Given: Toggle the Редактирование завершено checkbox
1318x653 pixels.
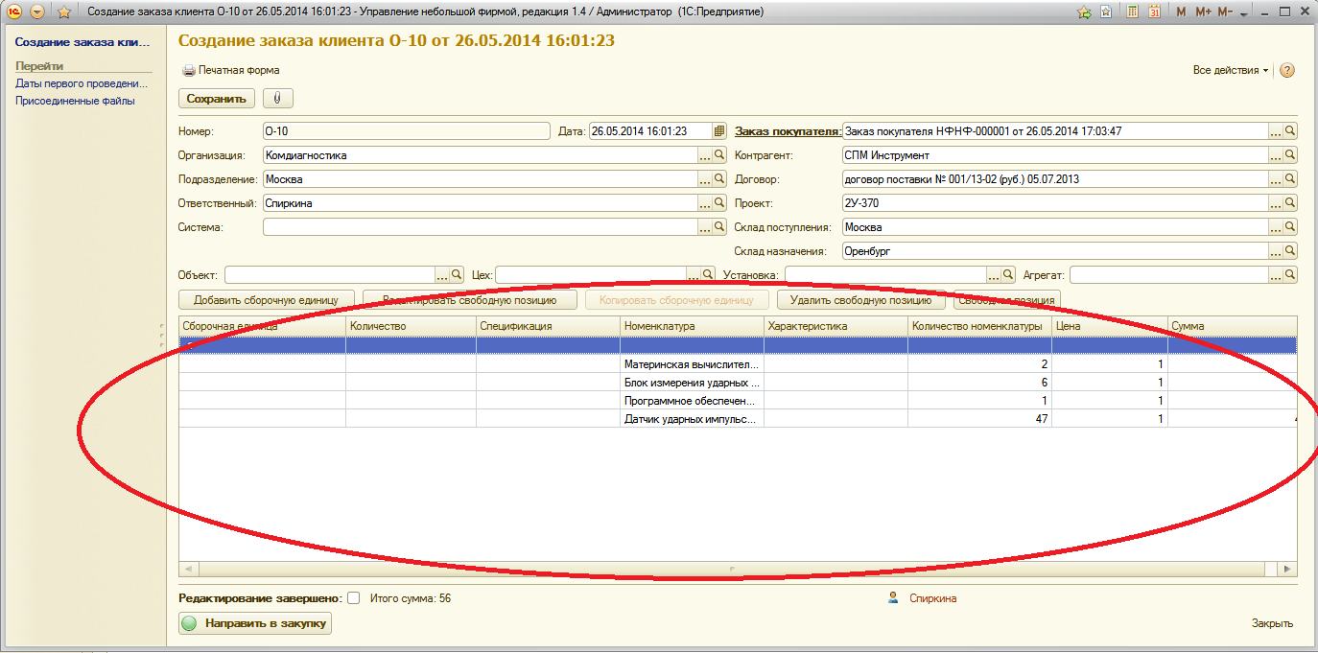Looking at the screenshot, I should click(x=353, y=598).
